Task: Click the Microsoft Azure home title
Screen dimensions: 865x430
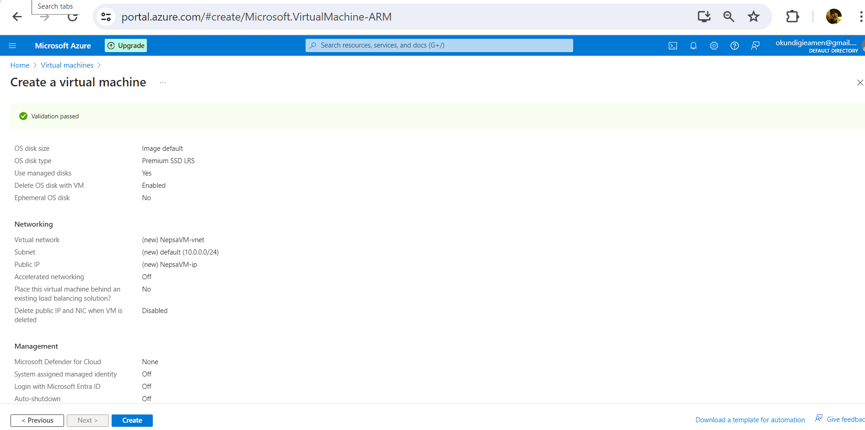Action: pos(63,46)
